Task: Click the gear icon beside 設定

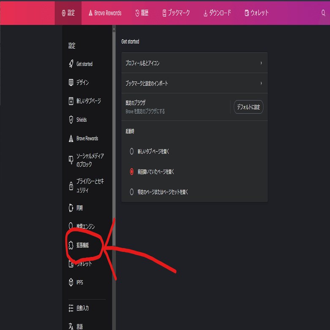Action: click(x=63, y=13)
